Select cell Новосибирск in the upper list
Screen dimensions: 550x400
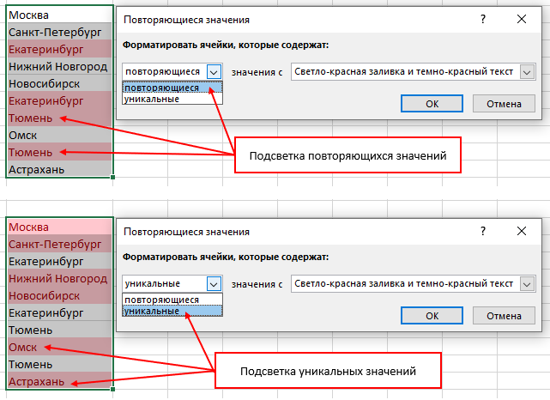click(x=59, y=83)
